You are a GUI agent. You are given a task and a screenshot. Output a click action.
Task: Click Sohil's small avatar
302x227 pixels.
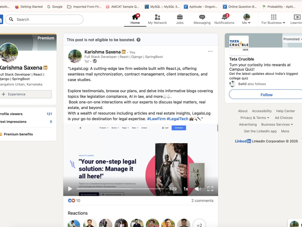233,84
